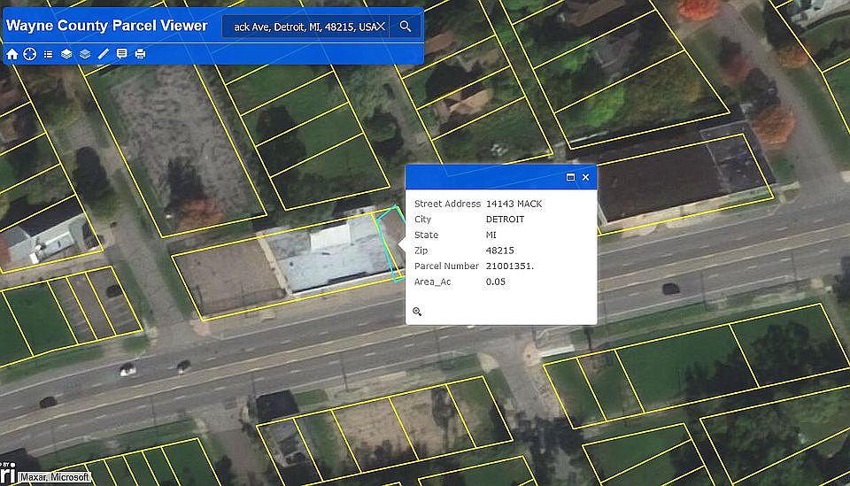
Task: Click the Home default extent icon
Action: coord(12,54)
